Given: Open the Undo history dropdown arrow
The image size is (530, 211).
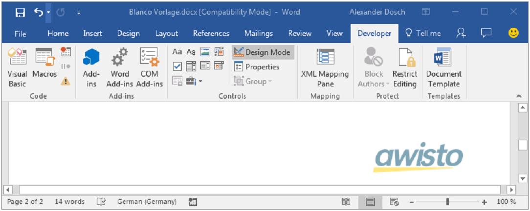Looking at the screenshot, I should (x=48, y=13).
